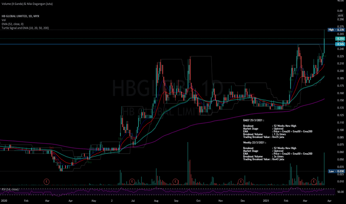
Task: Open the earnings E marker near Mar 2021
Action: (x=314, y=181)
